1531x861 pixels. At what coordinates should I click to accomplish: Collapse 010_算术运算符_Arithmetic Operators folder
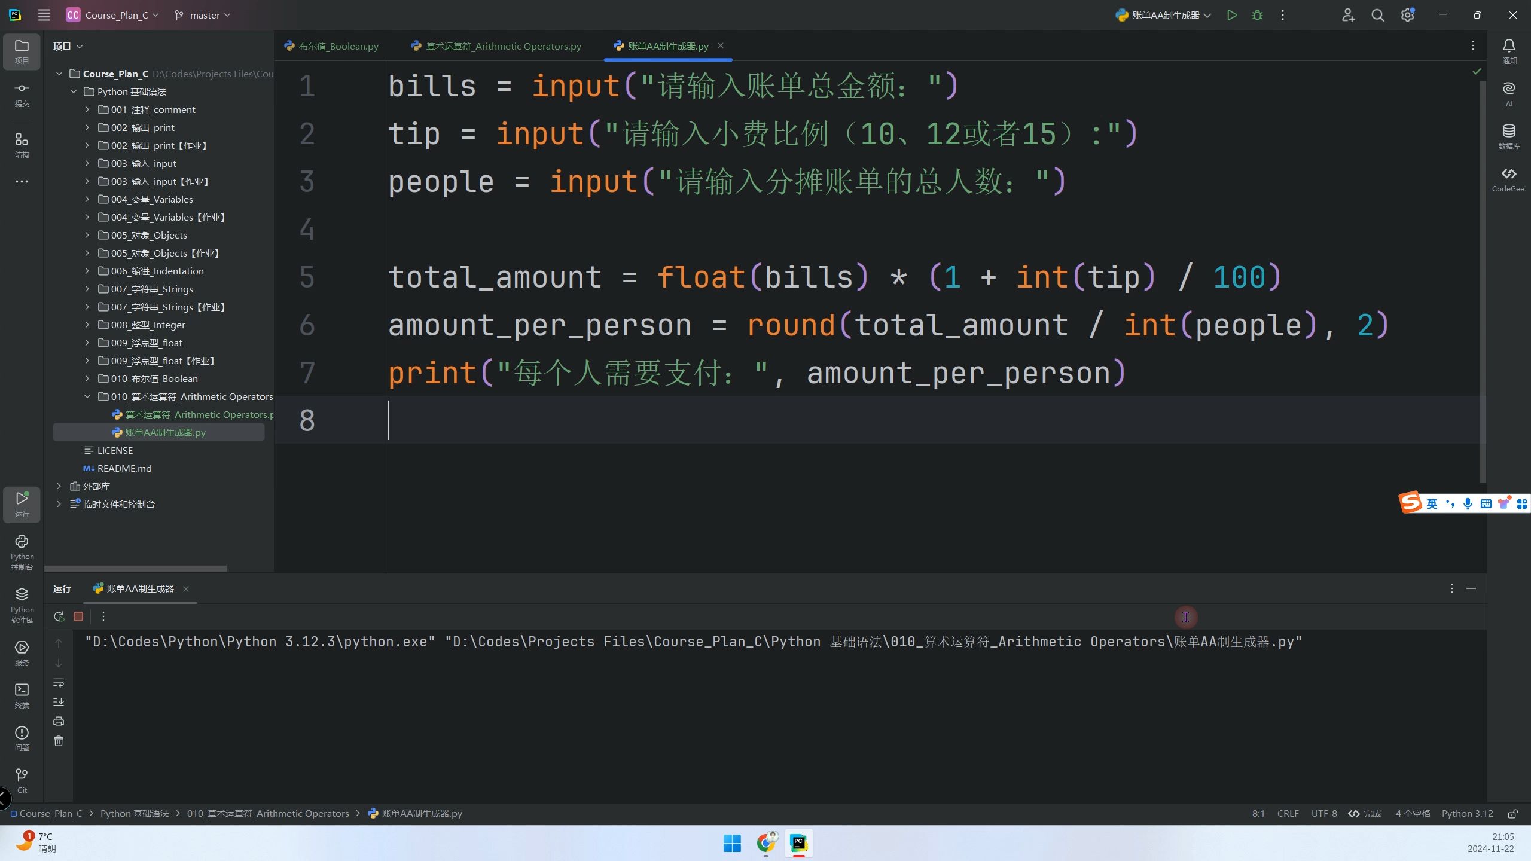[87, 396]
